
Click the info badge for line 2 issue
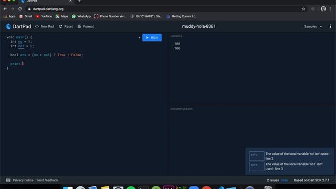click(x=257, y=156)
